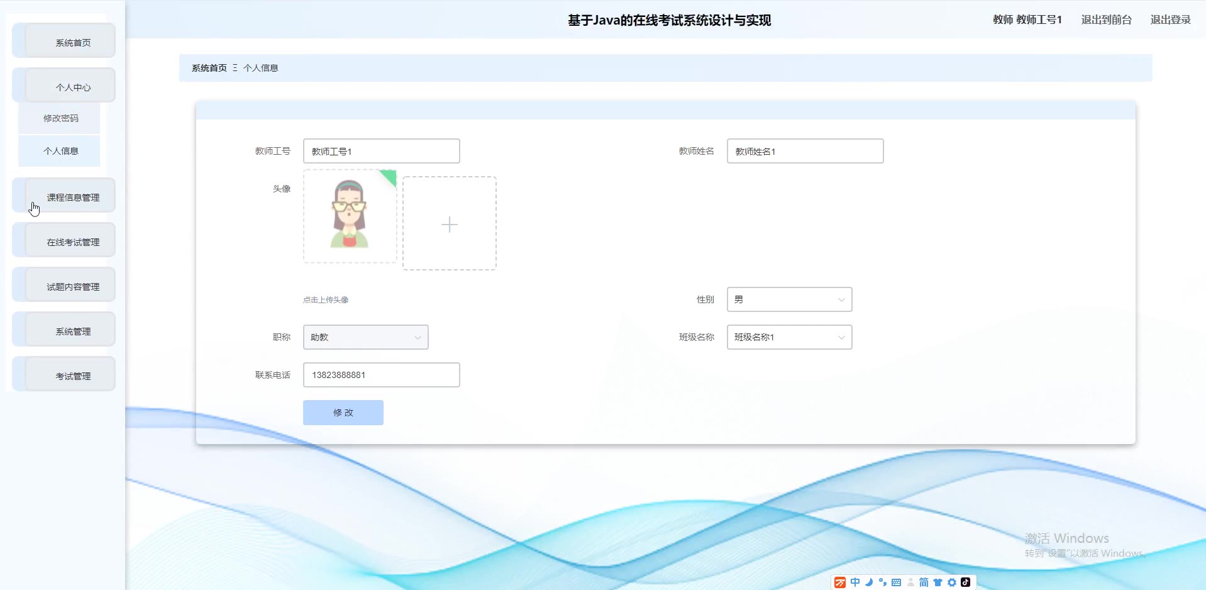The image size is (1206, 590).
Task: Click the 教师姓名 input field
Action: click(805, 151)
